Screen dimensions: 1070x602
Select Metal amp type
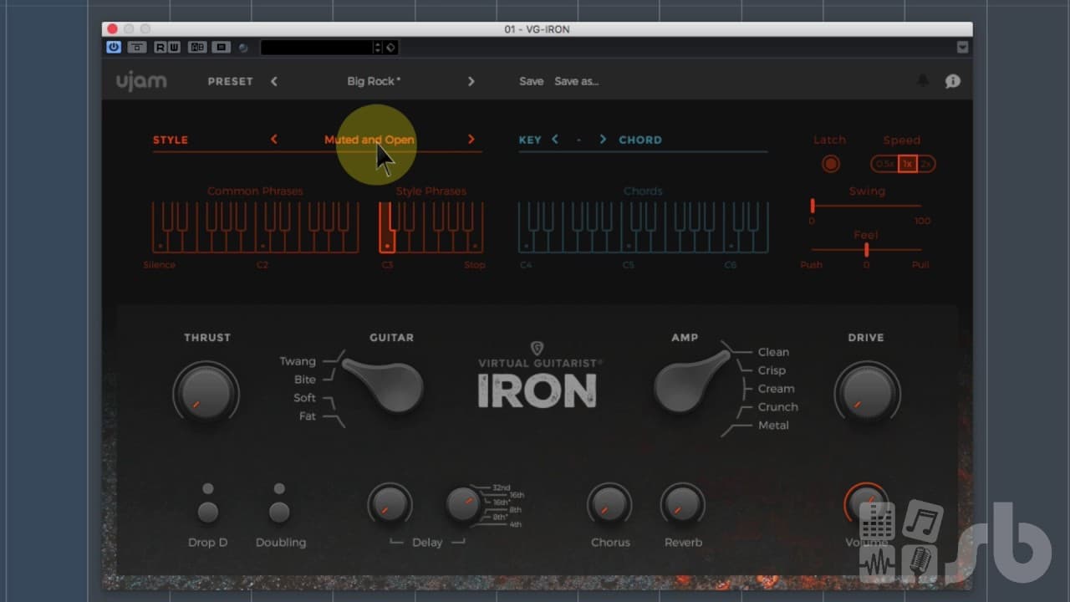[x=773, y=426]
